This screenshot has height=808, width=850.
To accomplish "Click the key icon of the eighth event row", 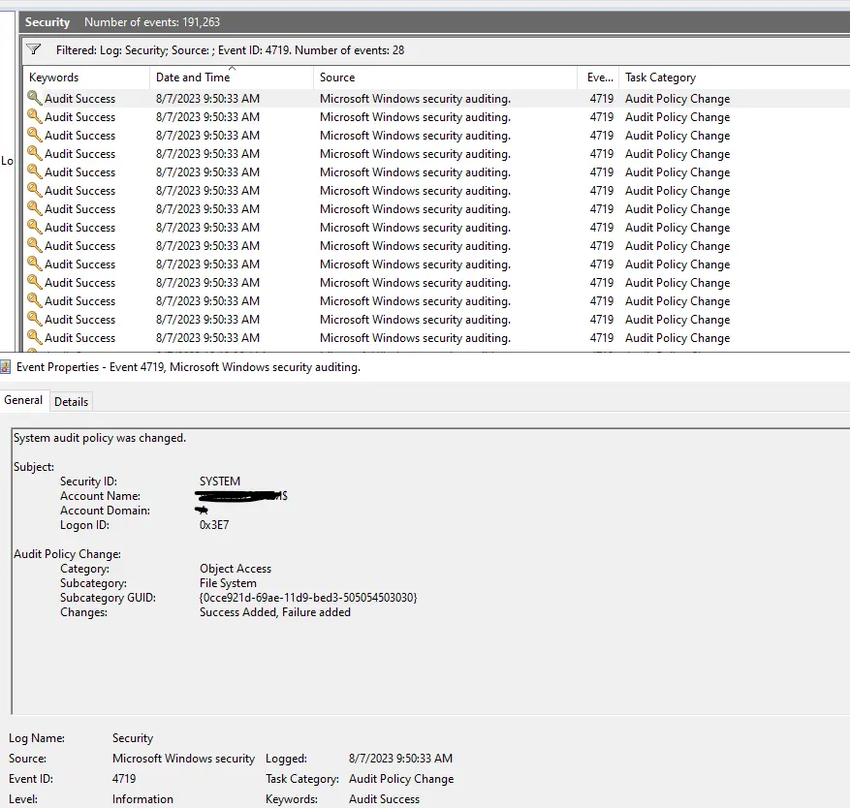I will 35,227.
